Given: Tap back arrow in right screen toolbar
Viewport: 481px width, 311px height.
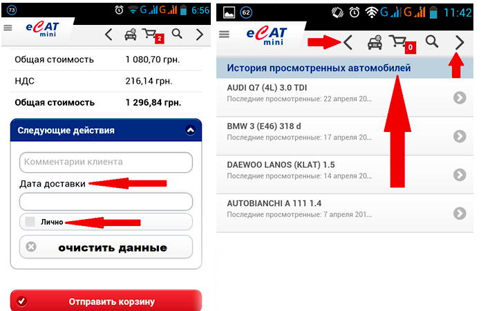Looking at the screenshot, I should [348, 42].
